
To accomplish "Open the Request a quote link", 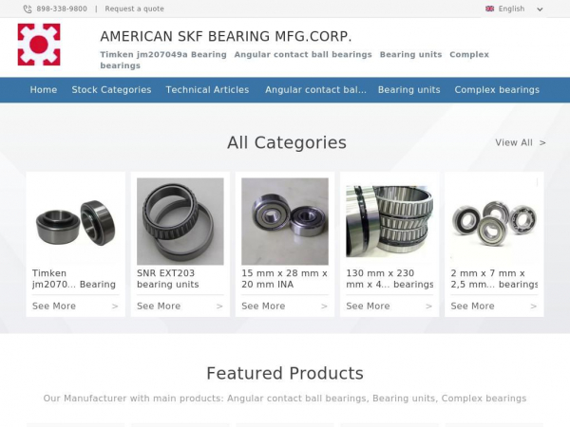I will click(x=135, y=9).
